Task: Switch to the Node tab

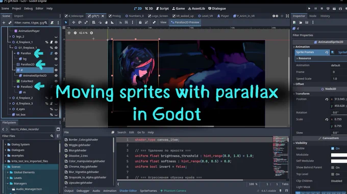Action: tap(312, 16)
